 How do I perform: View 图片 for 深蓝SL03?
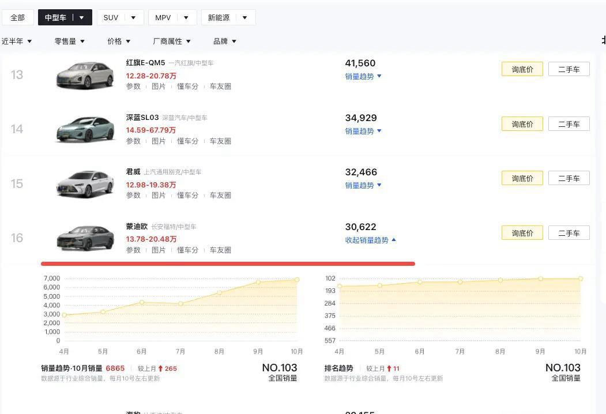(x=159, y=141)
